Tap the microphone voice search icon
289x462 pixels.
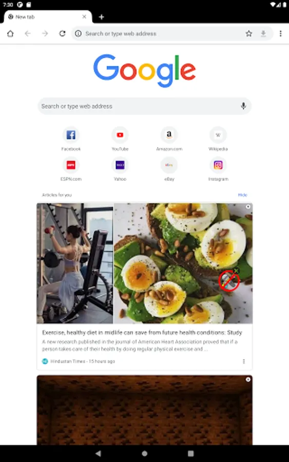click(243, 106)
